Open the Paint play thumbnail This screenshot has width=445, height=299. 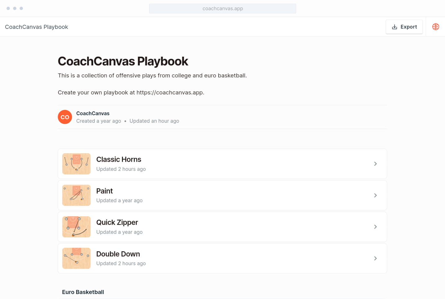point(76,196)
